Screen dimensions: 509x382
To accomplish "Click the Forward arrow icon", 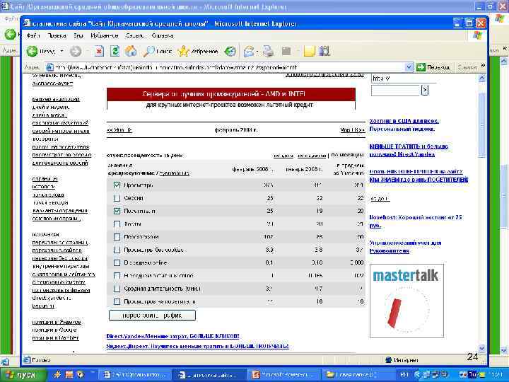I will click(76, 51).
